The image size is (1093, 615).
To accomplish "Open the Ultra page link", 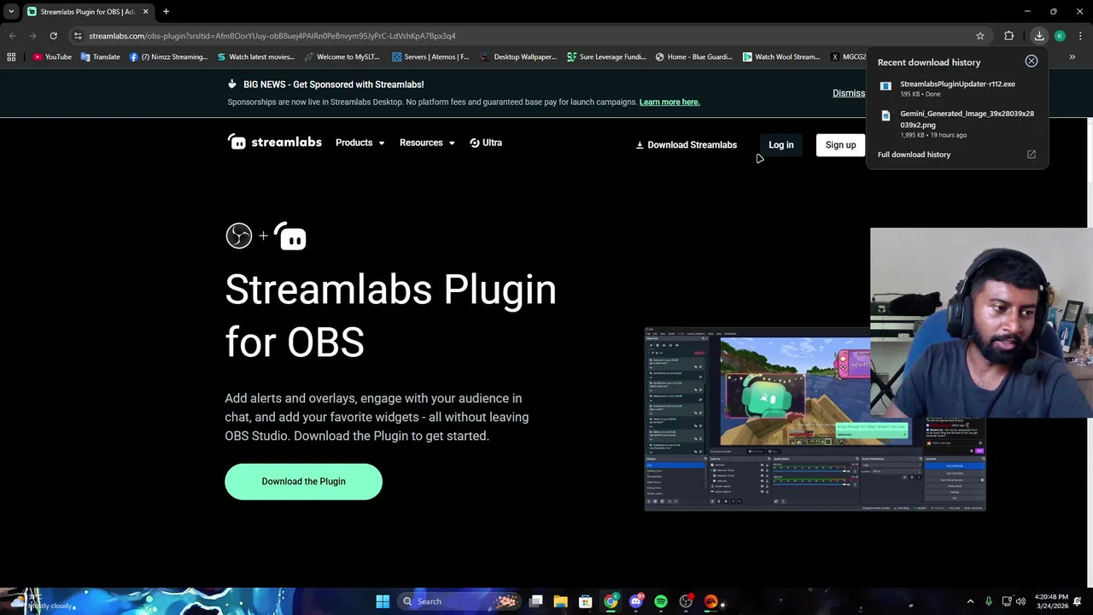I will [486, 143].
